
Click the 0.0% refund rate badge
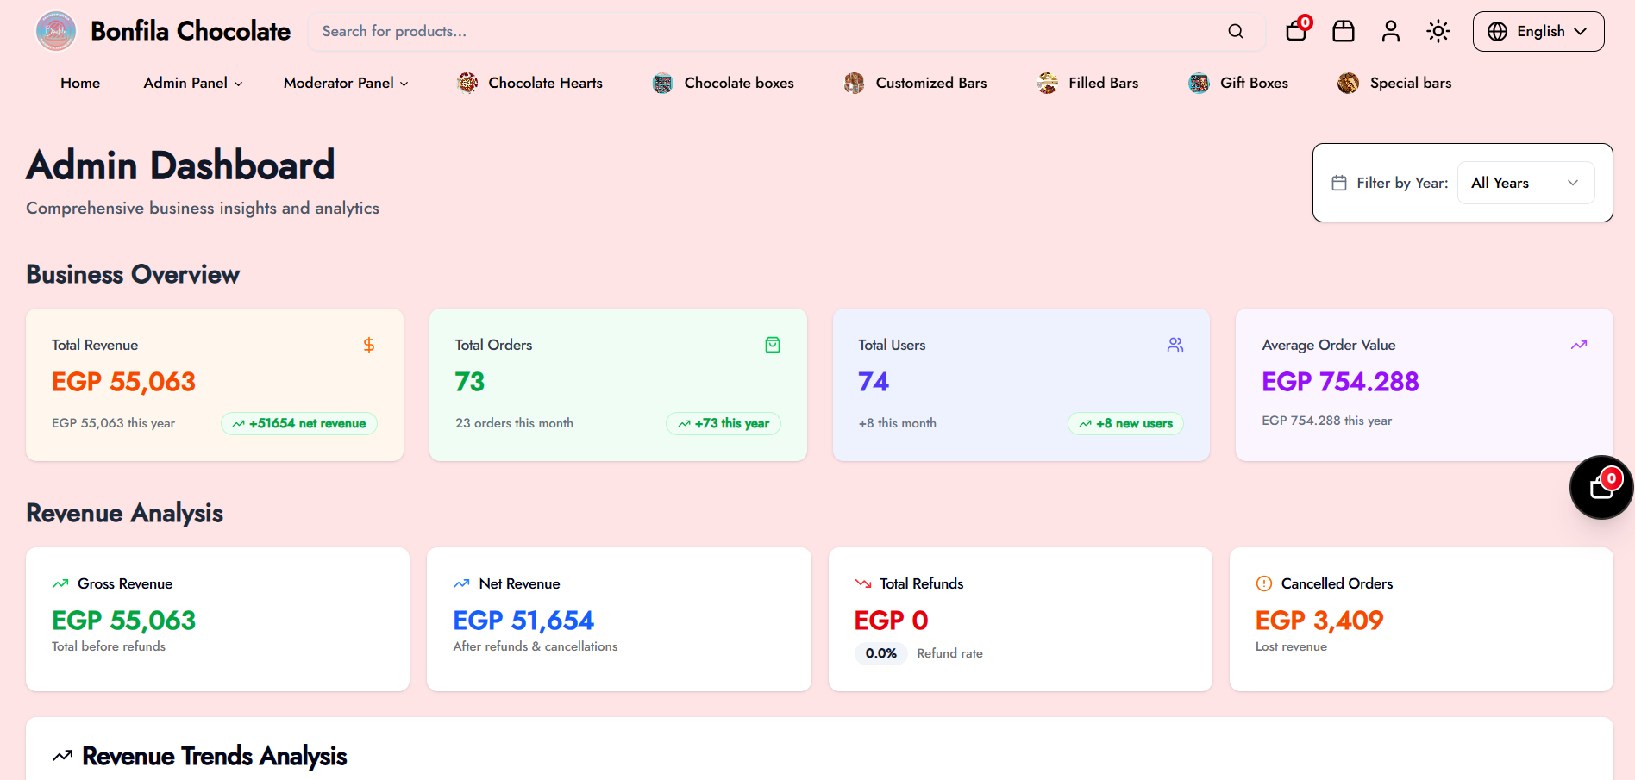point(881,653)
